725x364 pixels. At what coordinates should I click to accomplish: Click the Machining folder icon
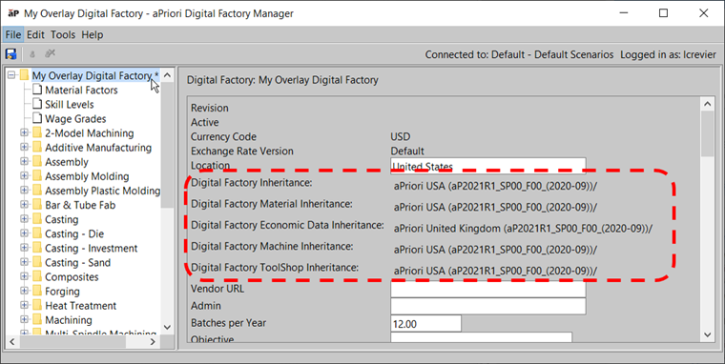point(37,319)
